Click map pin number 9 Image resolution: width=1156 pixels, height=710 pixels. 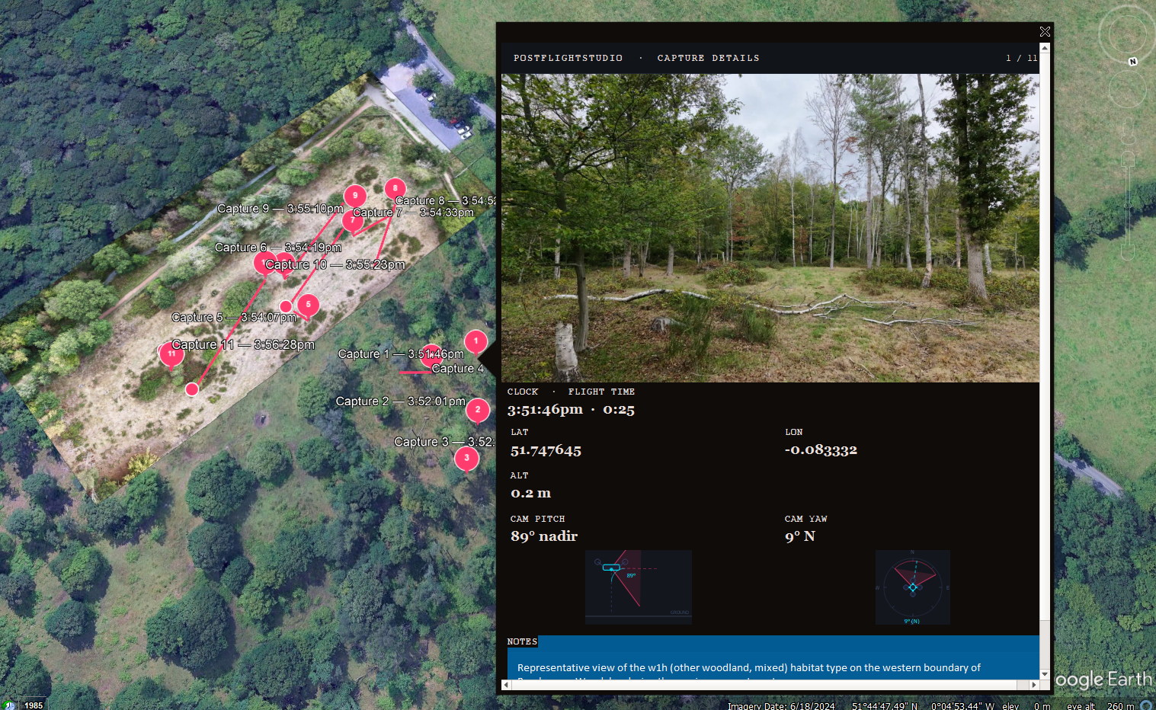(355, 196)
